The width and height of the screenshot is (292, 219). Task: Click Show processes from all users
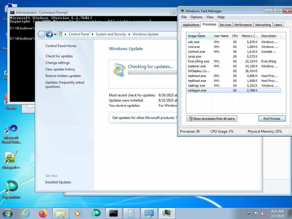pyautogui.click(x=212, y=119)
